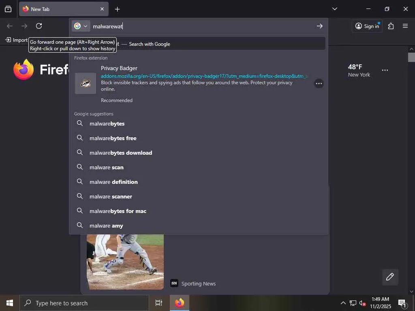415x311 pixels.
Task: Click the pencil customize new tab button
Action: pyautogui.click(x=390, y=277)
